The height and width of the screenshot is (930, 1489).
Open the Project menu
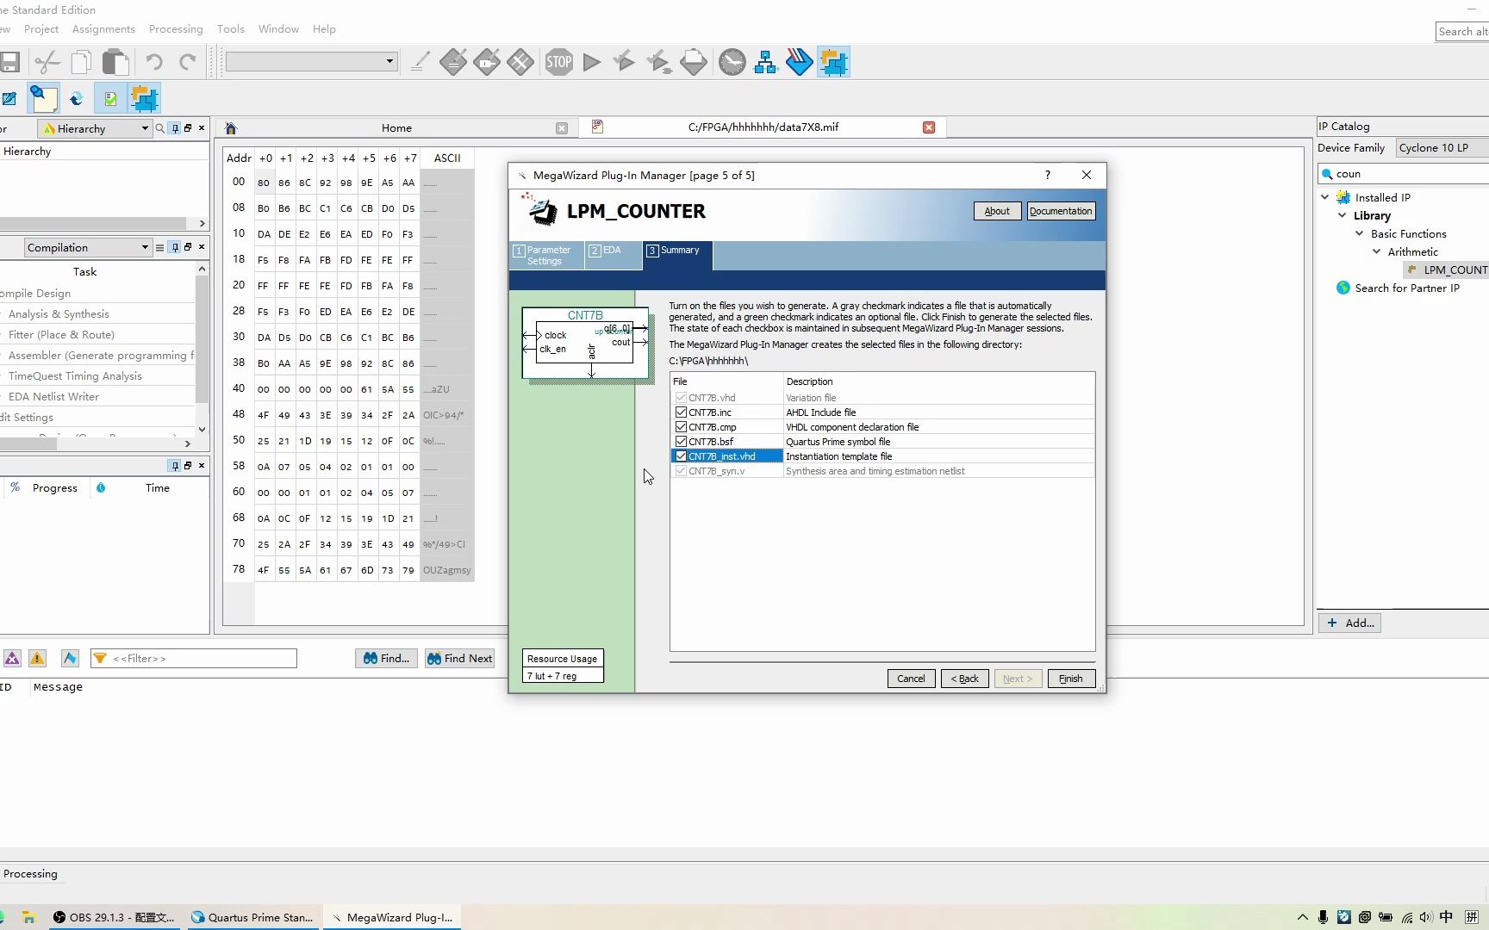click(x=41, y=29)
